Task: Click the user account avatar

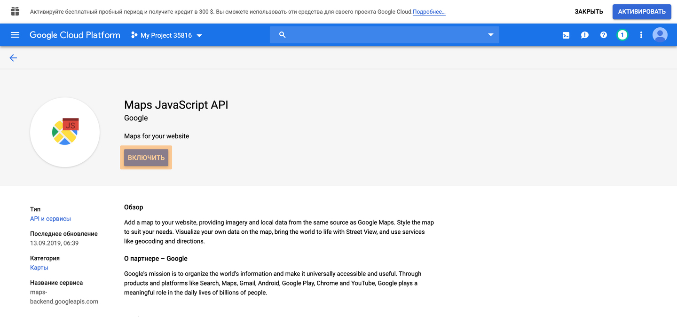Action: 660,35
